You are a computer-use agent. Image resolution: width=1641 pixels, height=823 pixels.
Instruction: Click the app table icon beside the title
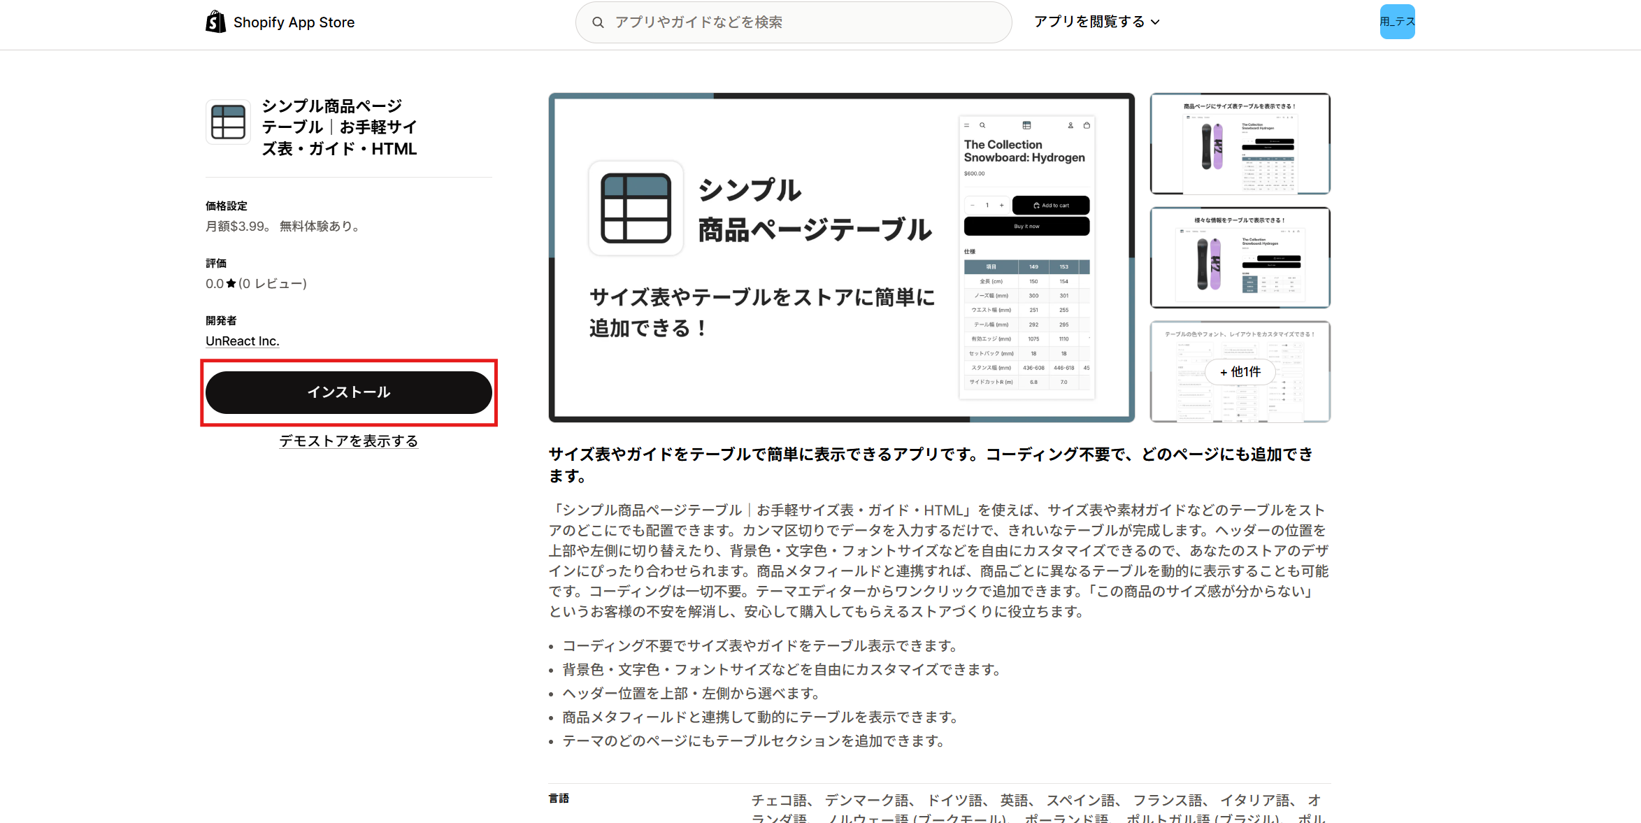228,122
